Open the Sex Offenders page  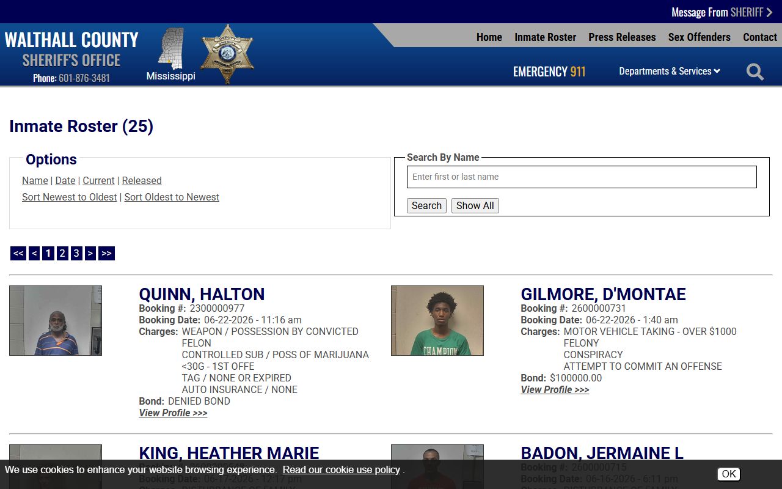pos(700,37)
